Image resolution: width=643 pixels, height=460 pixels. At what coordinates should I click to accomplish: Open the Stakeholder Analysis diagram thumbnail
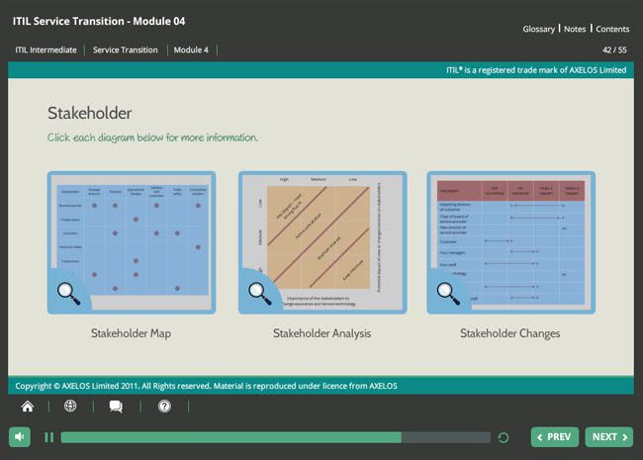322,242
